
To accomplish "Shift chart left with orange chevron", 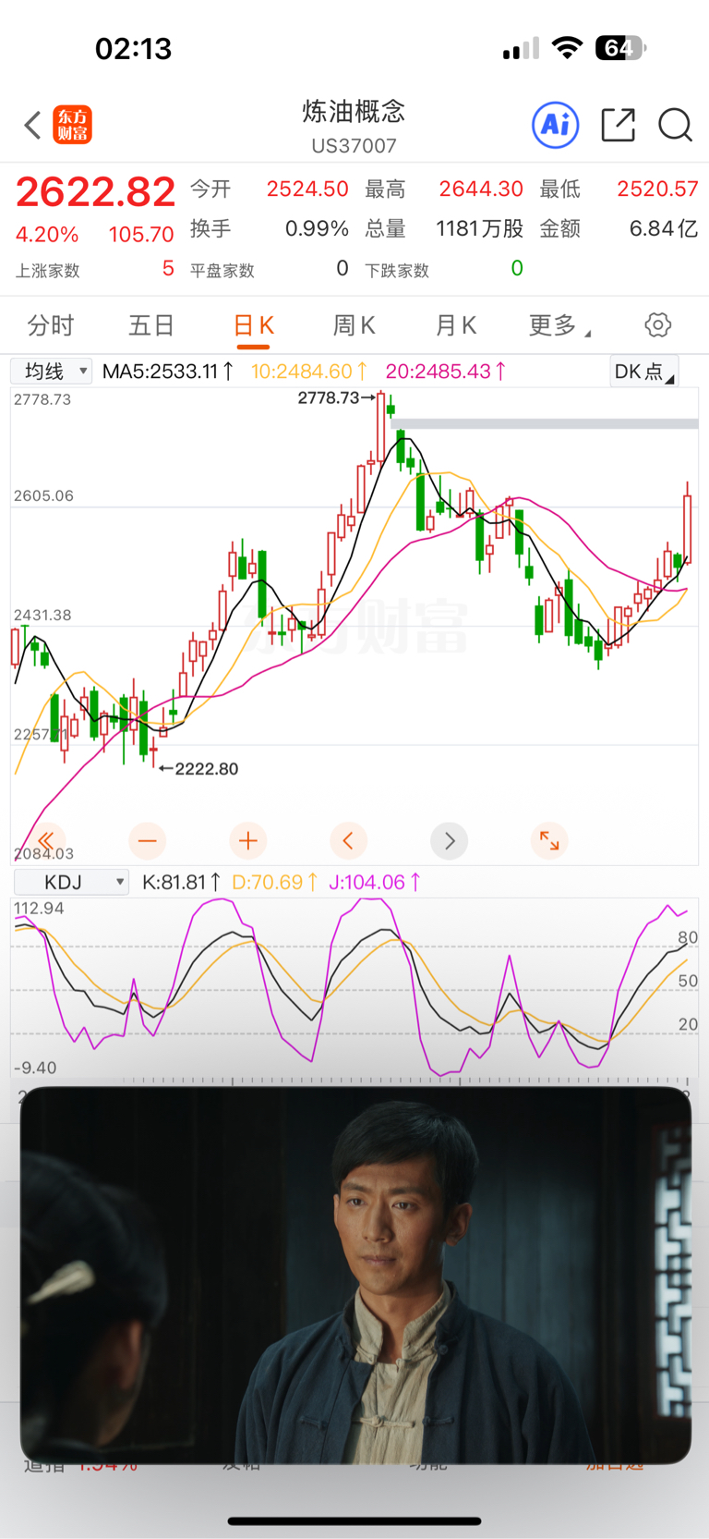I will 348,840.
